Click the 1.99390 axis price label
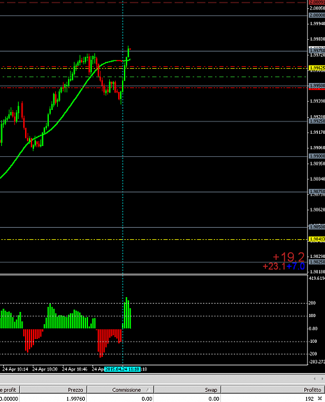325x402 pixels. (x=317, y=101)
